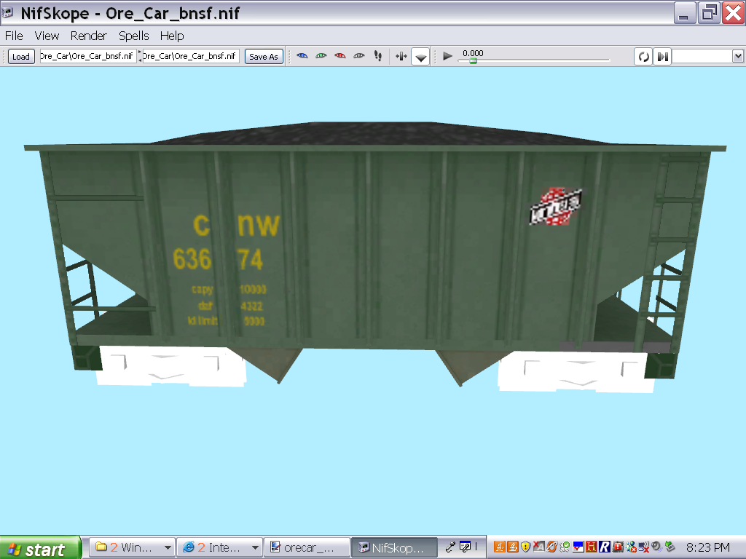746x559 pixels.
Task: Switch to the orecar taskbar window
Action: [x=307, y=547]
